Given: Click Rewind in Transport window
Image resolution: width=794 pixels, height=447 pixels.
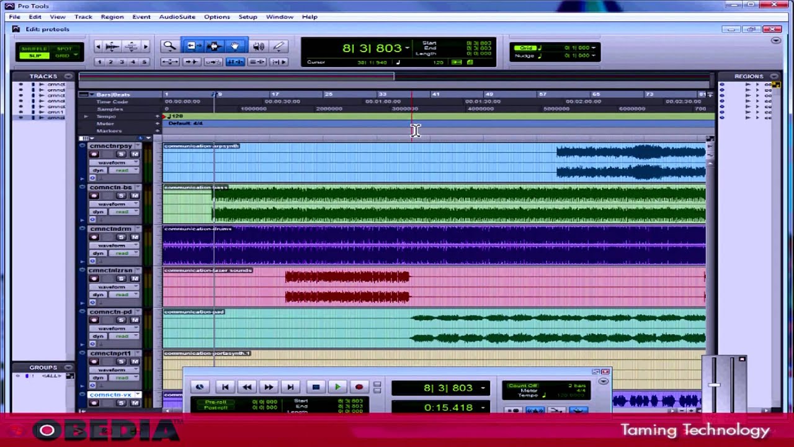Looking at the screenshot, I should (247, 387).
